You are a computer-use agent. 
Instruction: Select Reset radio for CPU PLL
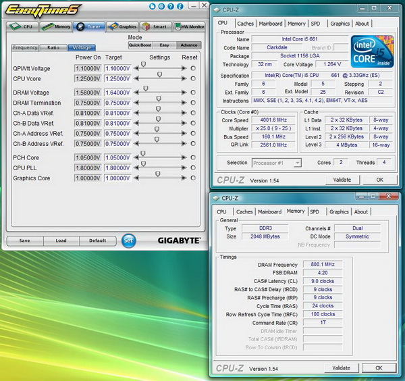click(193, 168)
